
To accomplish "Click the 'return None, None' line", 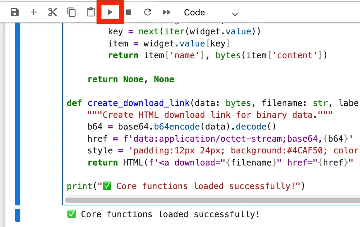I will point(131,79).
